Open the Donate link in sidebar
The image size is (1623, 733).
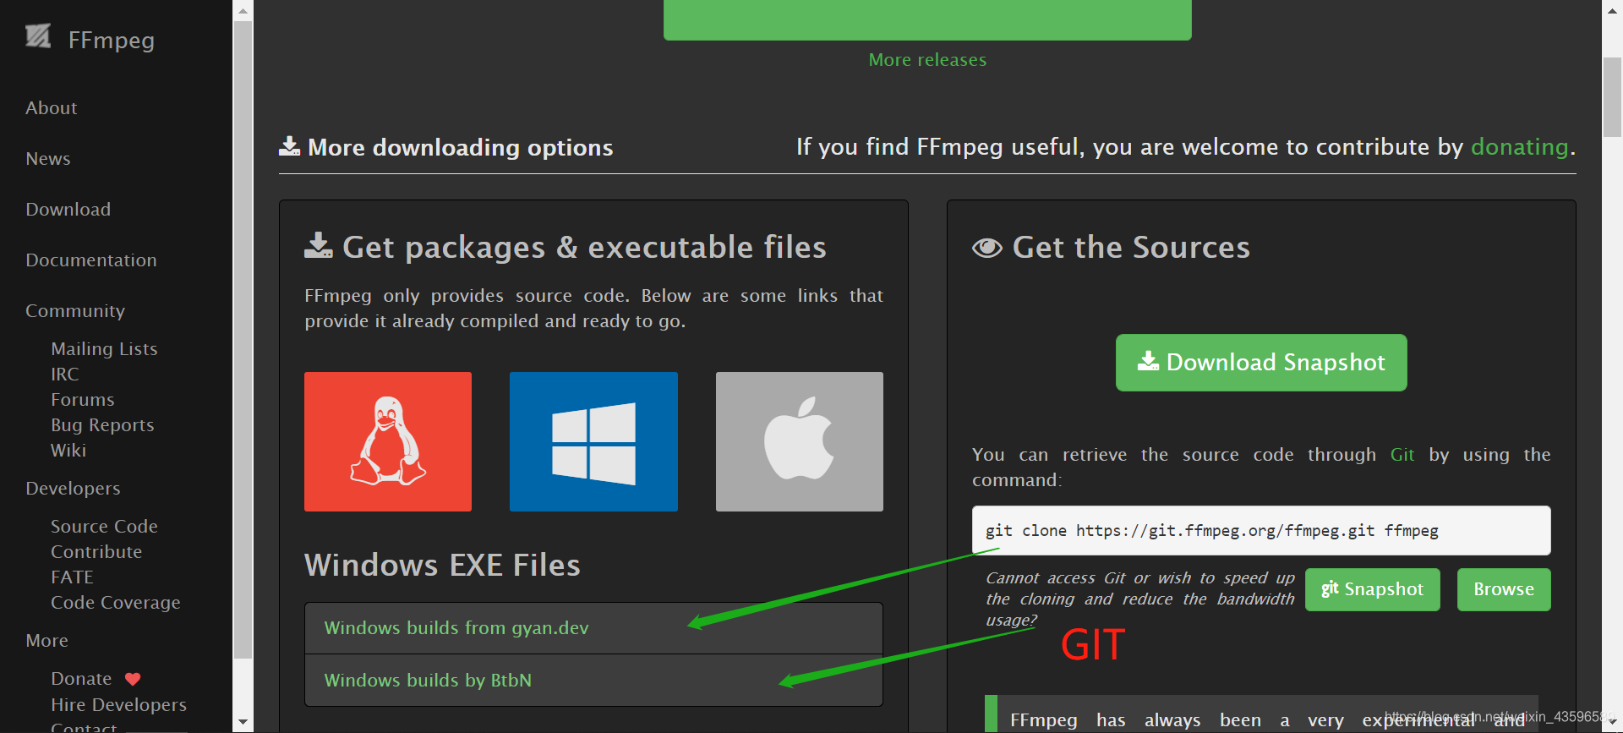81,679
